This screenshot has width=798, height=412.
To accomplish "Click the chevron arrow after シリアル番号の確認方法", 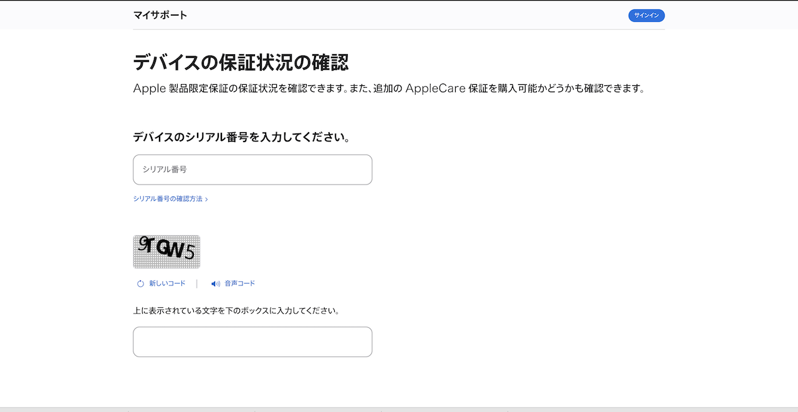I will (x=206, y=199).
